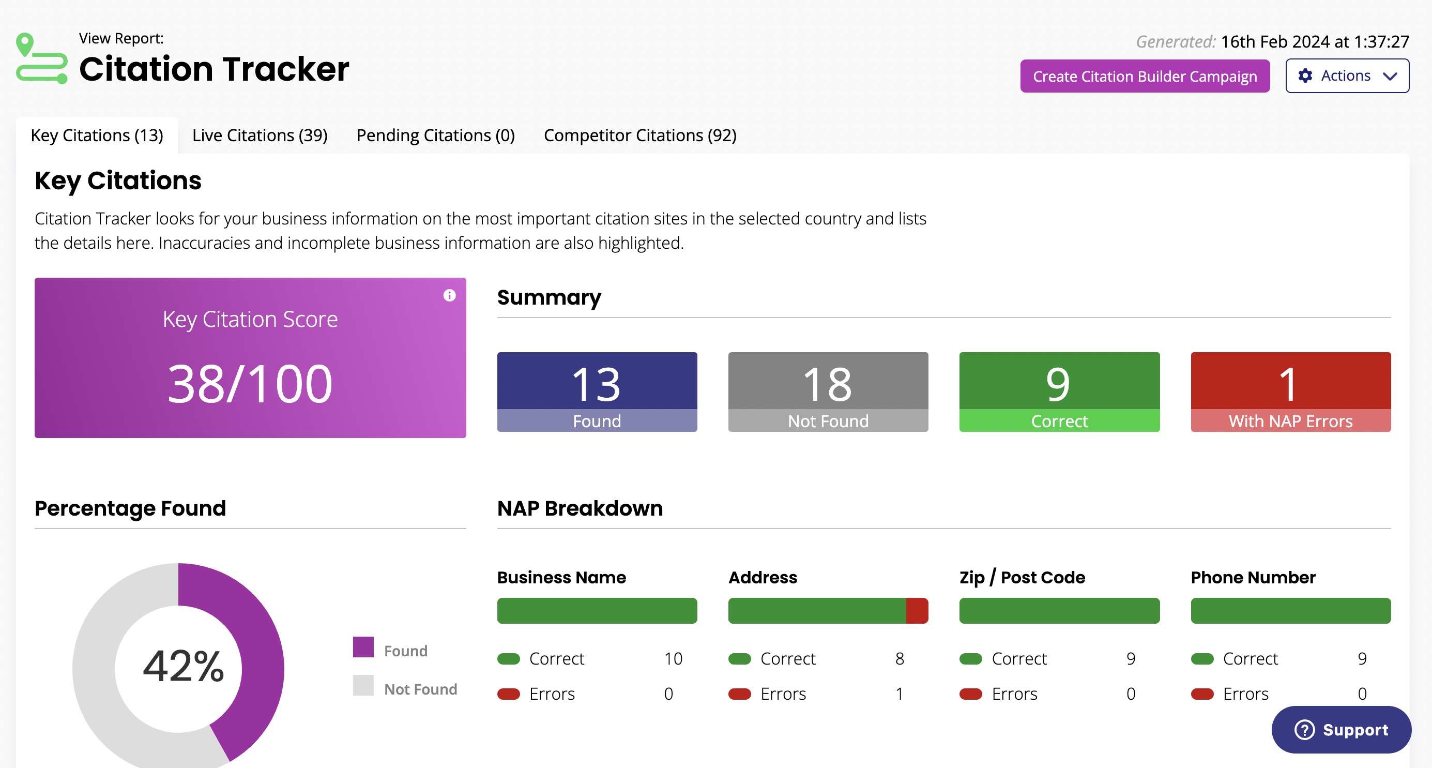
Task: Toggle the Found legend entry in chart
Action: pos(390,650)
